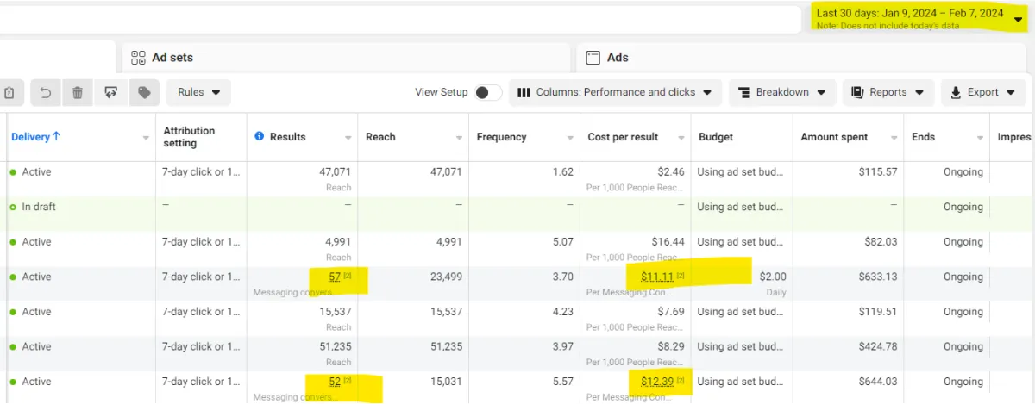This screenshot has height=404, width=1035.
Task: Click the A/B test icon
Action: [x=110, y=92]
